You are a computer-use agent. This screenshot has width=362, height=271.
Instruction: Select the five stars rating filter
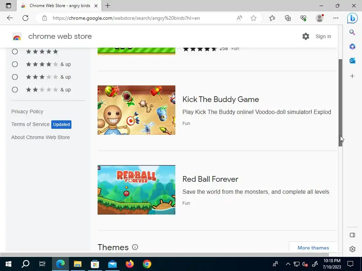[15, 52]
